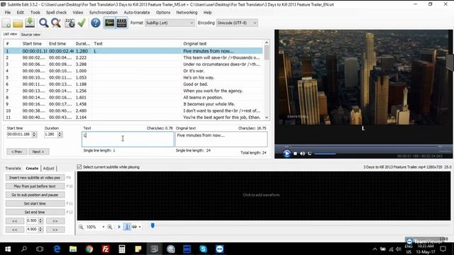Select subtitle row 7 When you work for the agency
This screenshot has width=454, height=255.
[133, 91]
